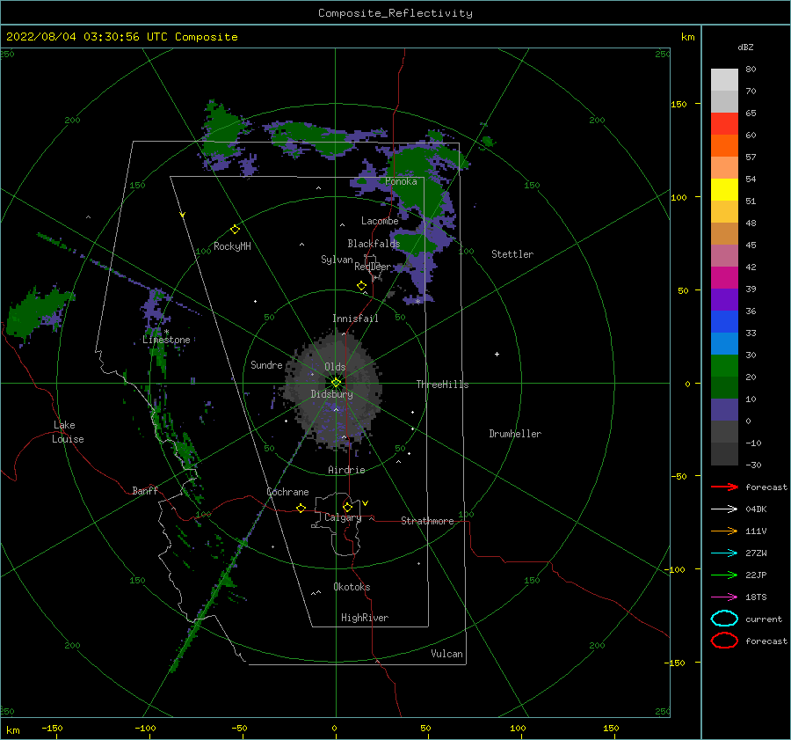Click the Vulcan city label
Image resolution: width=791 pixels, height=740 pixels.
[x=447, y=654]
